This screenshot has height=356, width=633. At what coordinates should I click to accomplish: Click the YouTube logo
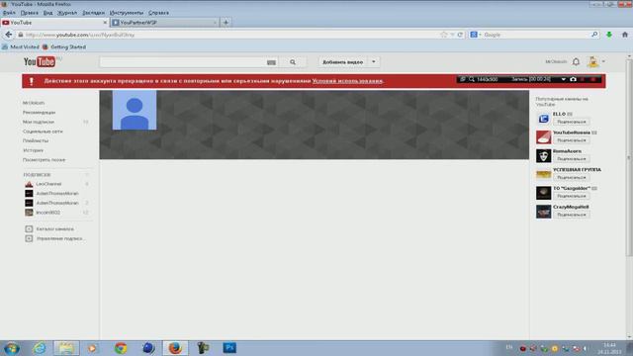(40, 61)
